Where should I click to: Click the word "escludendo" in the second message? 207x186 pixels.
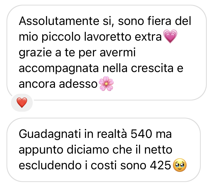click(50, 165)
